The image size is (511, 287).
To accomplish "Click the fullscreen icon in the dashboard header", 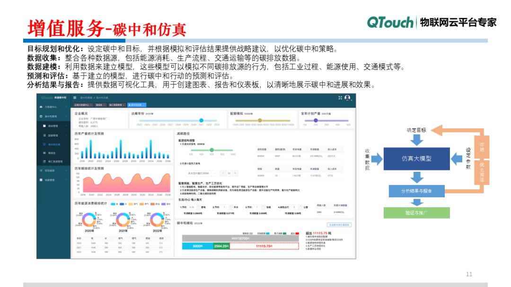I will click(340, 98).
